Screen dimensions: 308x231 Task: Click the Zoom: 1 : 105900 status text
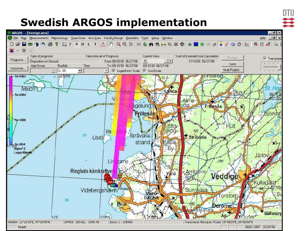click(x=121, y=222)
